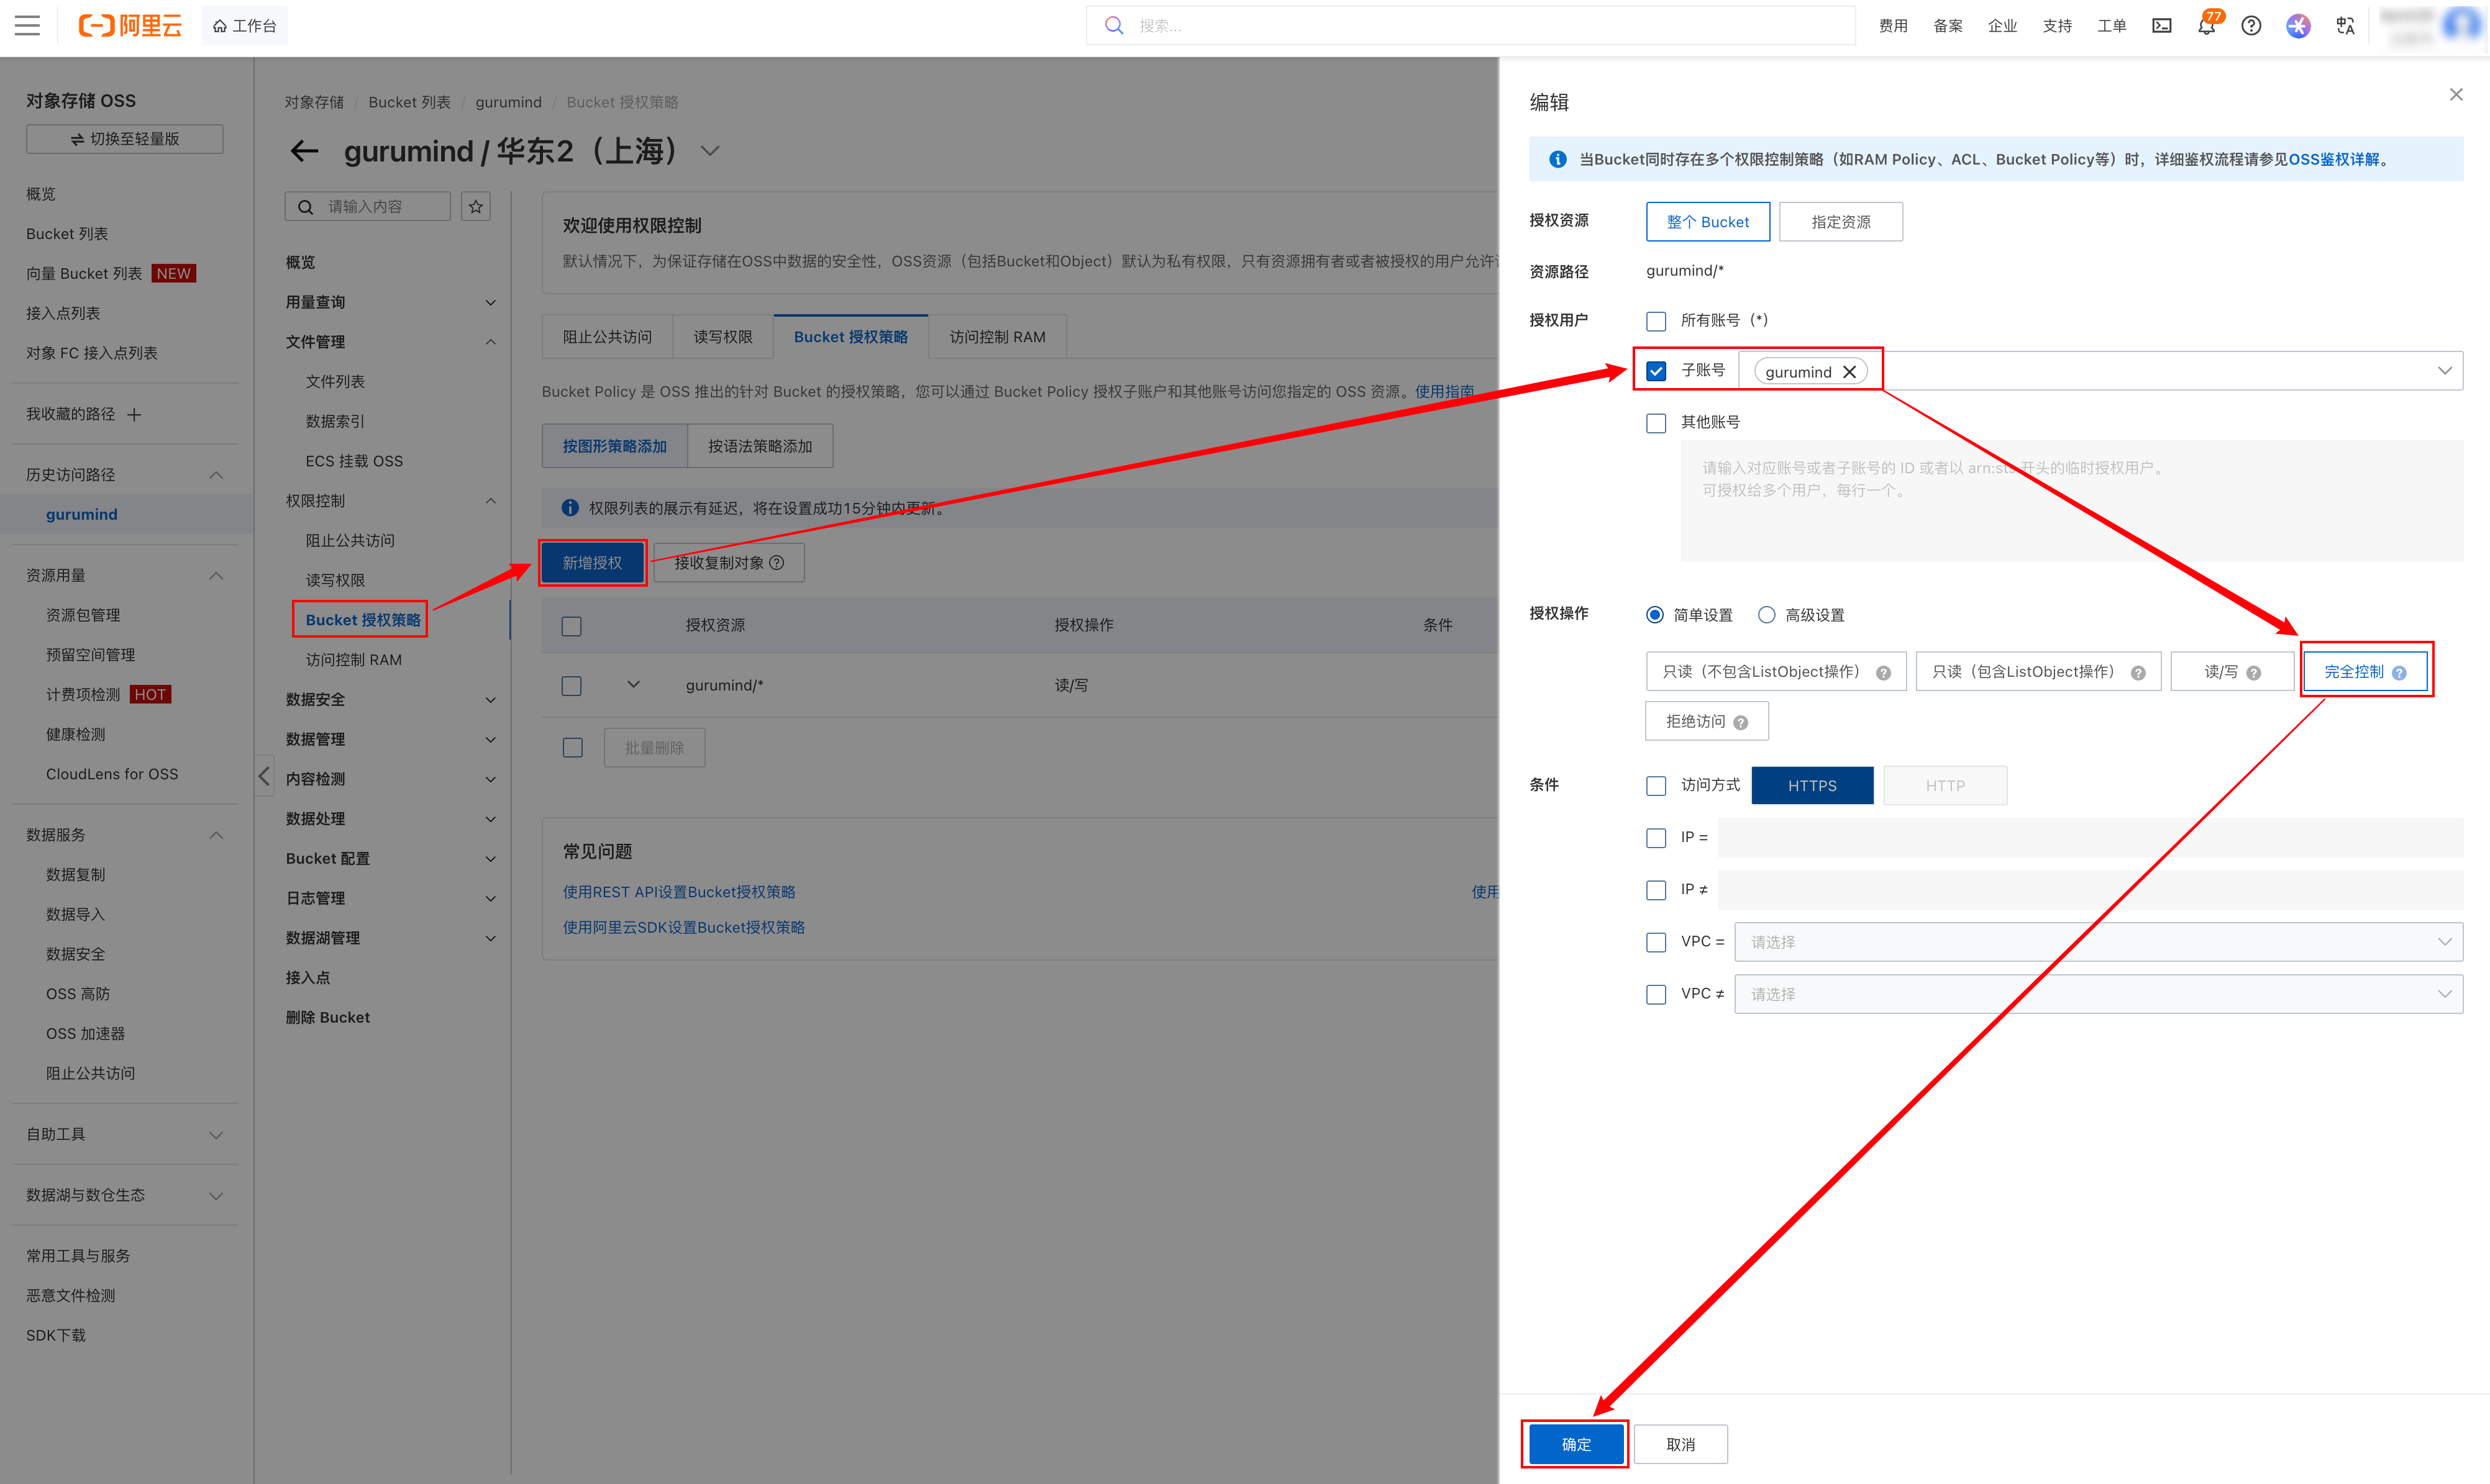The width and height of the screenshot is (2490, 1484).
Task: Click the 请输入内容 search input field
Action: click(370, 206)
